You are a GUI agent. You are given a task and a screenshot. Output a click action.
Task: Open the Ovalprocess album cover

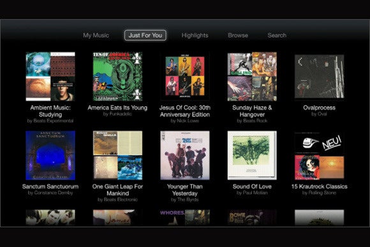[319, 76]
